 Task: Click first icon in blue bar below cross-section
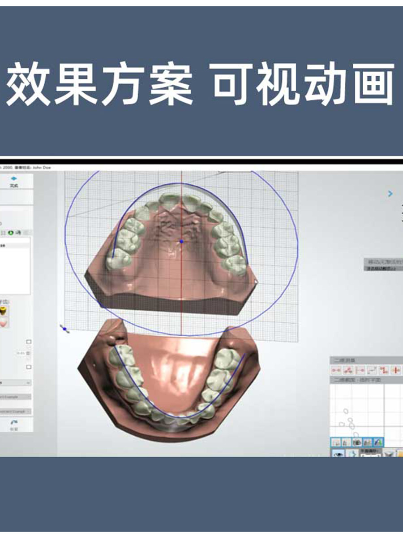336,442
